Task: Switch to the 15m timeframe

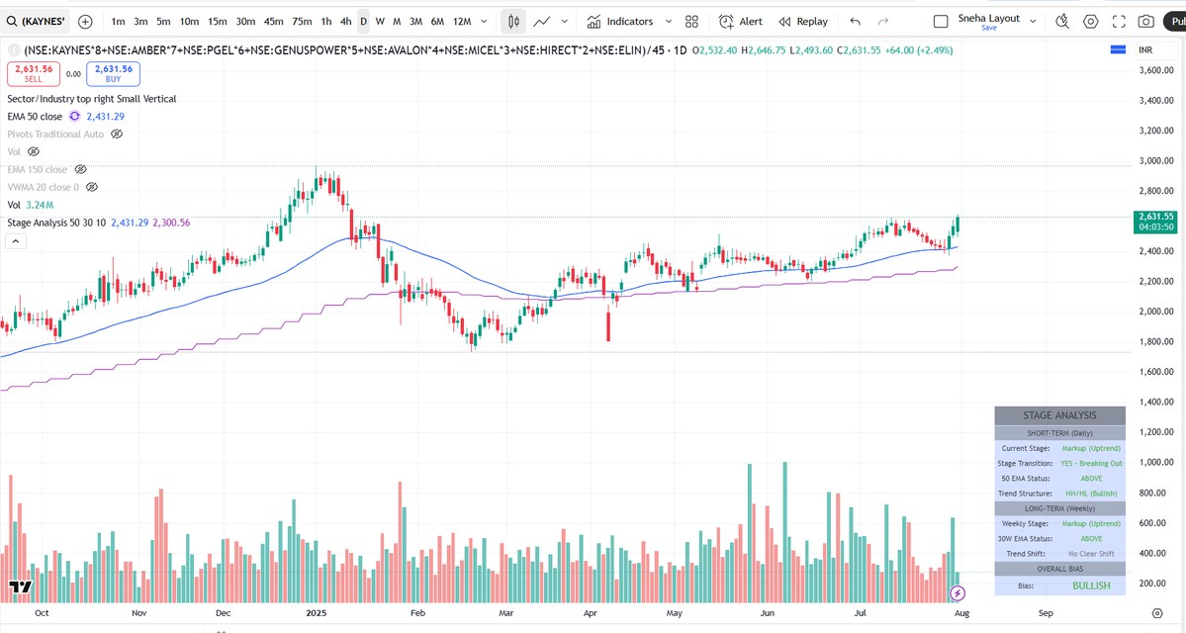Action: pyautogui.click(x=217, y=21)
